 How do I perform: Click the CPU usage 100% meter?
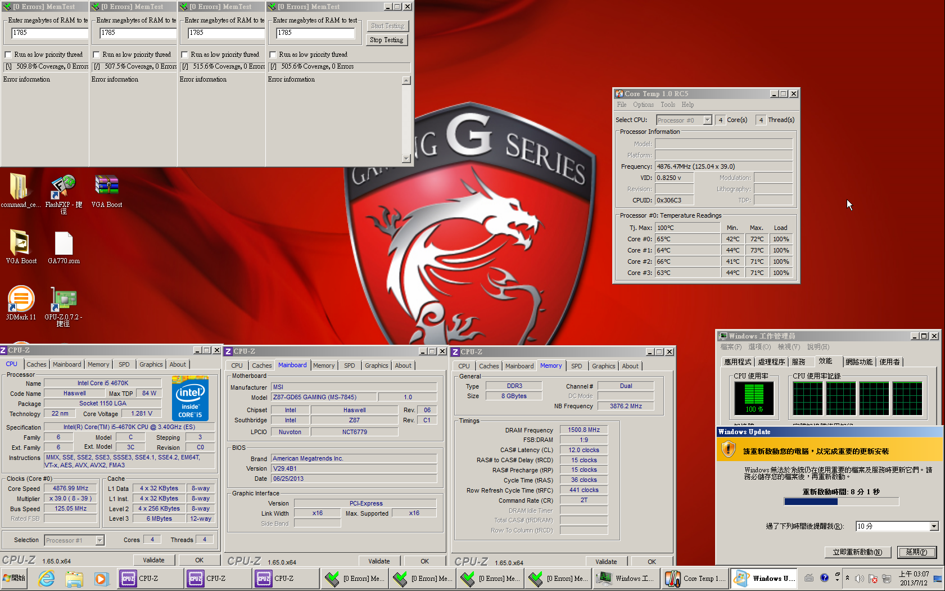754,399
